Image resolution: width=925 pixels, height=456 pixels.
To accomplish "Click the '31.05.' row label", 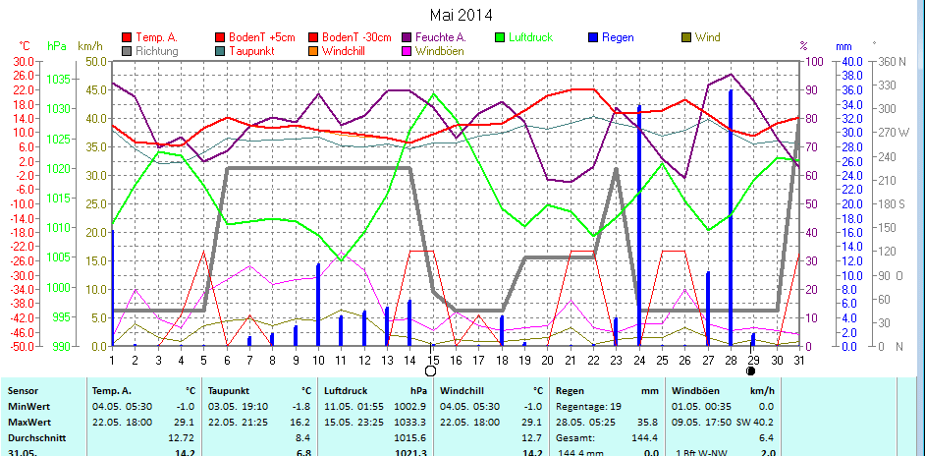I will click(x=22, y=452).
